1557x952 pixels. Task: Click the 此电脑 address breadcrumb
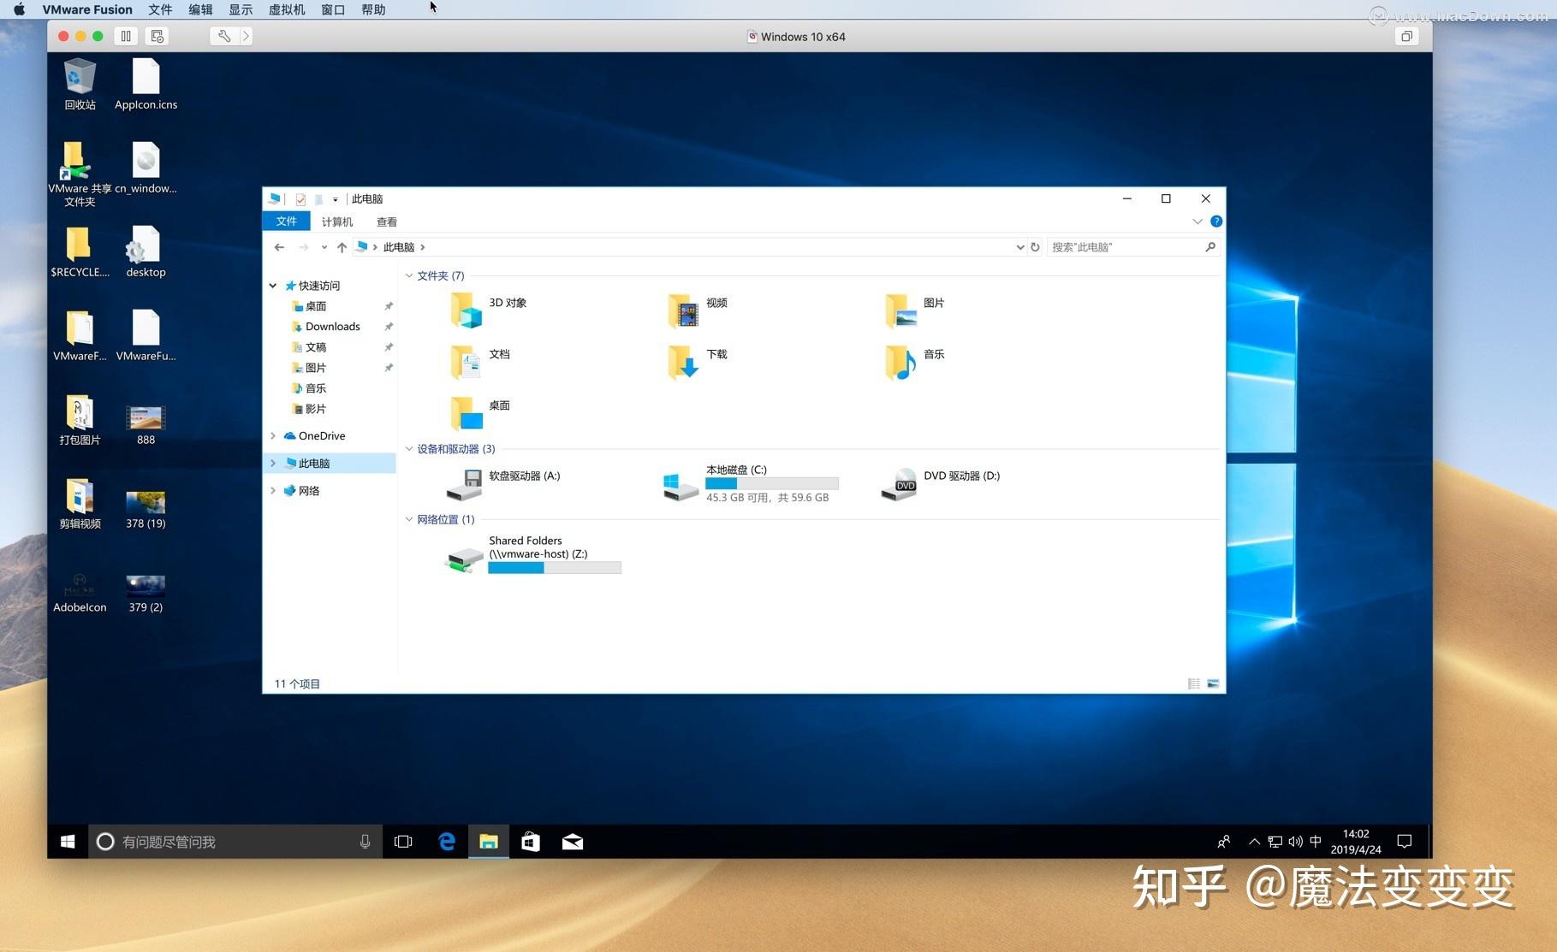coord(399,247)
